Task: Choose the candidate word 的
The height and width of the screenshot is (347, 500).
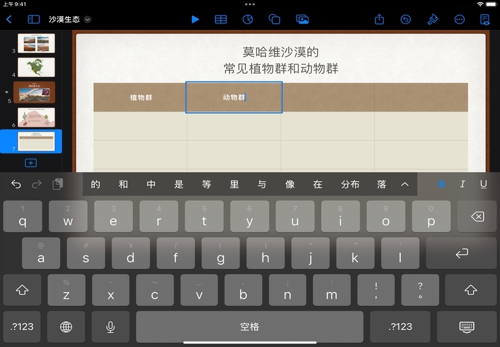Action: click(96, 184)
